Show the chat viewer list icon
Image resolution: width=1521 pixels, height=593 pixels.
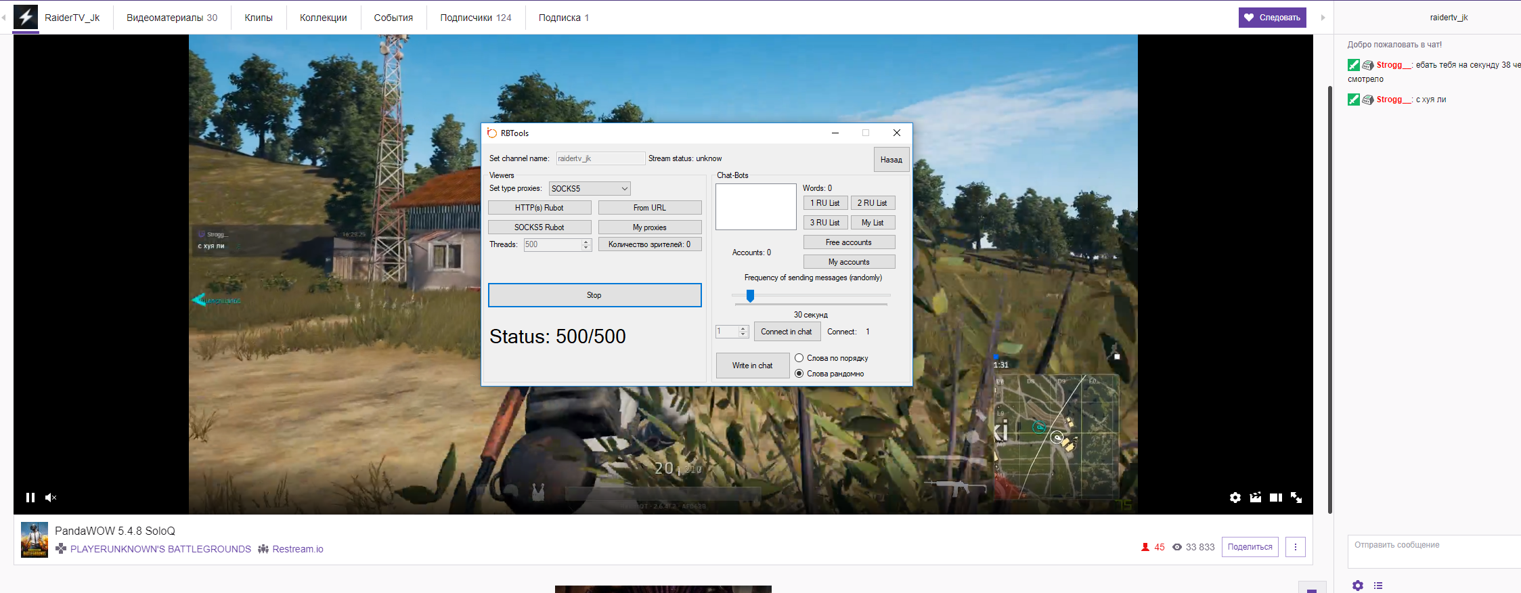click(x=1378, y=586)
